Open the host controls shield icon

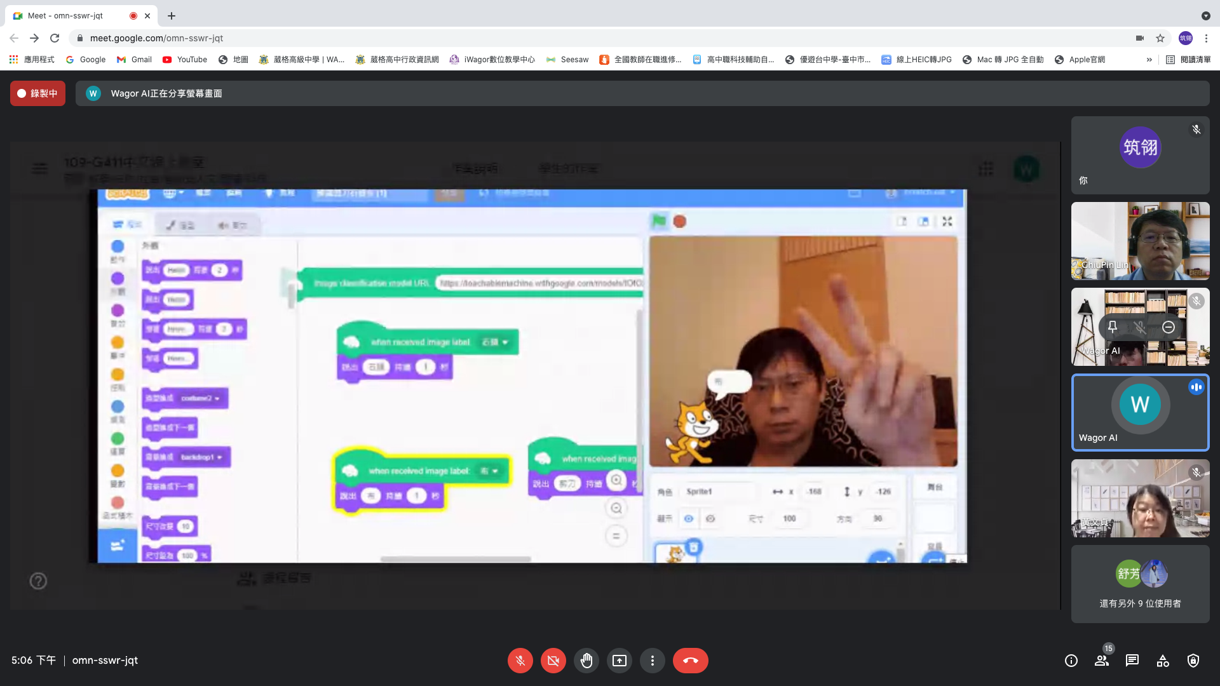click(1193, 661)
